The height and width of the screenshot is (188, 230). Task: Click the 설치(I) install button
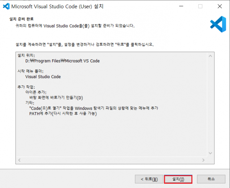tap(178, 179)
